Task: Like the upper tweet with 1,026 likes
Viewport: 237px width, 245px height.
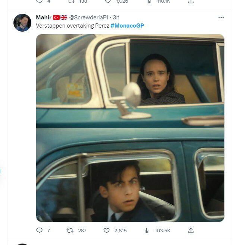Action: (107, 1)
